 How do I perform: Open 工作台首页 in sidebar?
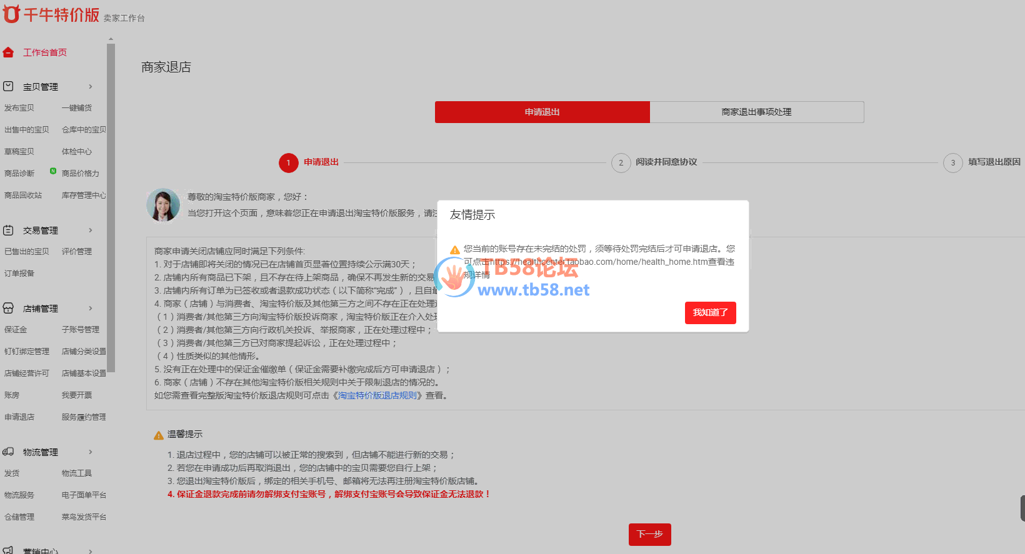pos(45,52)
